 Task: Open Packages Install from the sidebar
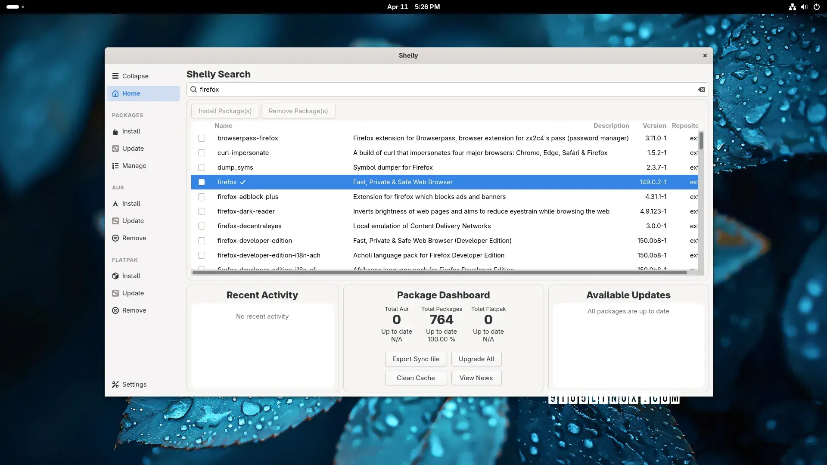coord(131,131)
